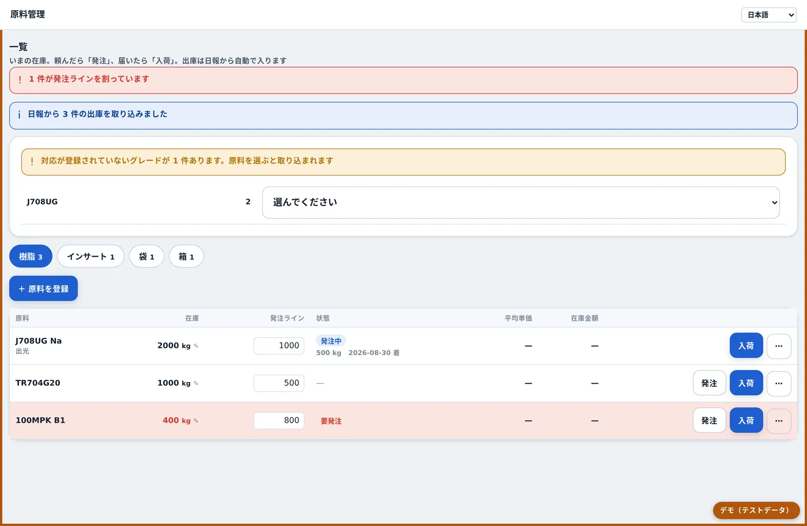This screenshot has width=807, height=526.
Task: Click 発注 for TR704G20
Action: [x=709, y=383]
